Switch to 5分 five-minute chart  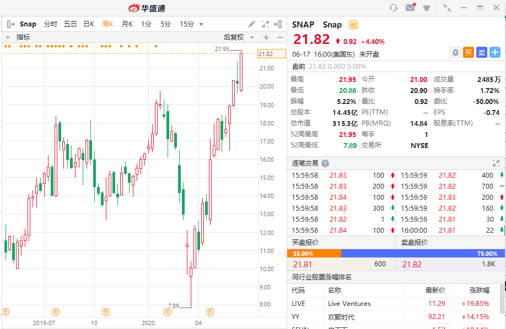click(x=165, y=24)
